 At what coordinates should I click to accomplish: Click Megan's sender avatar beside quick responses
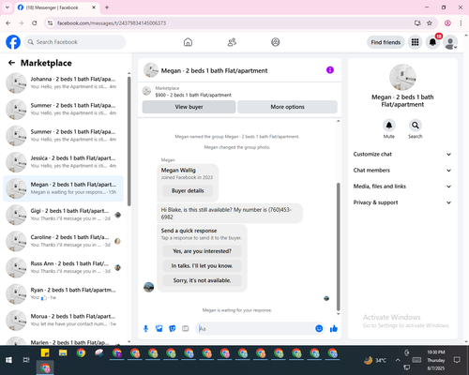(x=148, y=287)
